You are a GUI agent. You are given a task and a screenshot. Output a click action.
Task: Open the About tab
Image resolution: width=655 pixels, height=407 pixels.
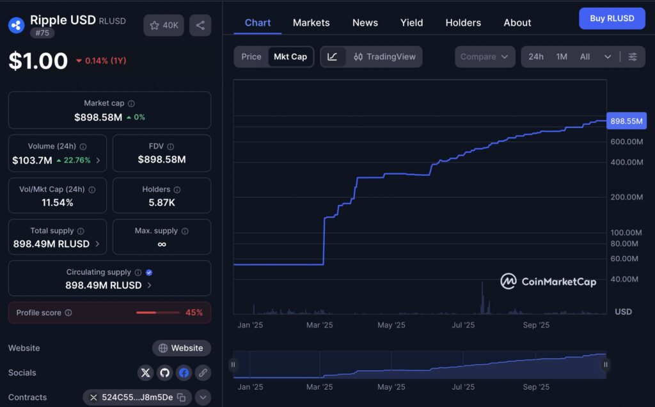pos(517,22)
